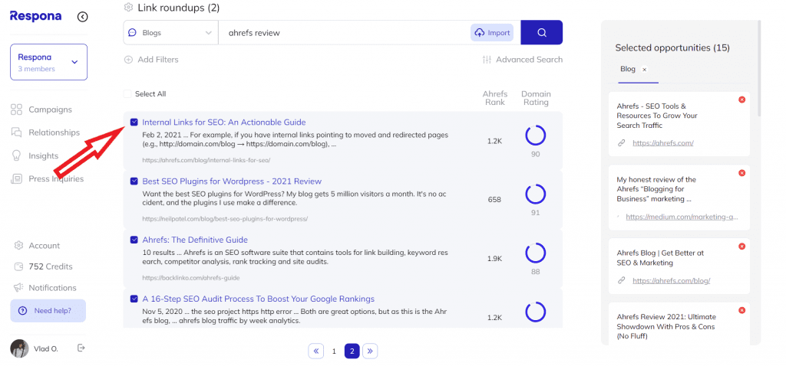Viewport: 786px width, 366px height.
Task: Click Add Filters
Action: (x=151, y=60)
